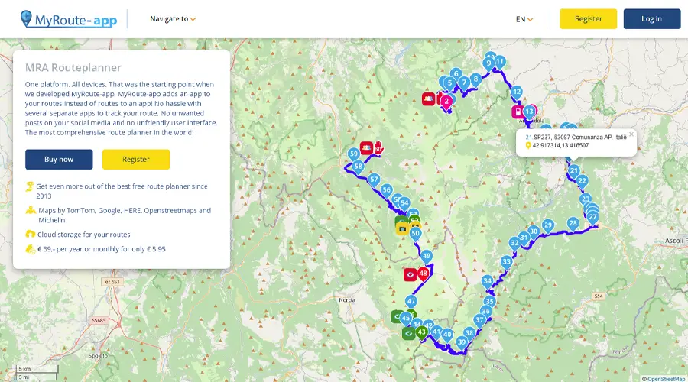Select waypoint marker 39
The height and width of the screenshot is (382, 688).
pos(462,342)
